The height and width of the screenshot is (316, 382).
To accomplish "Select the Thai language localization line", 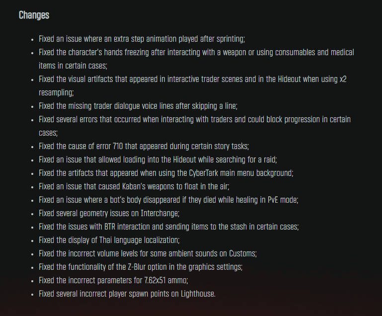I will pyautogui.click(x=109, y=240).
